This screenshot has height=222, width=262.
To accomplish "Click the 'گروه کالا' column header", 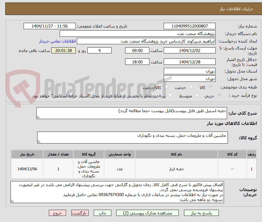I will pos(89,154).
